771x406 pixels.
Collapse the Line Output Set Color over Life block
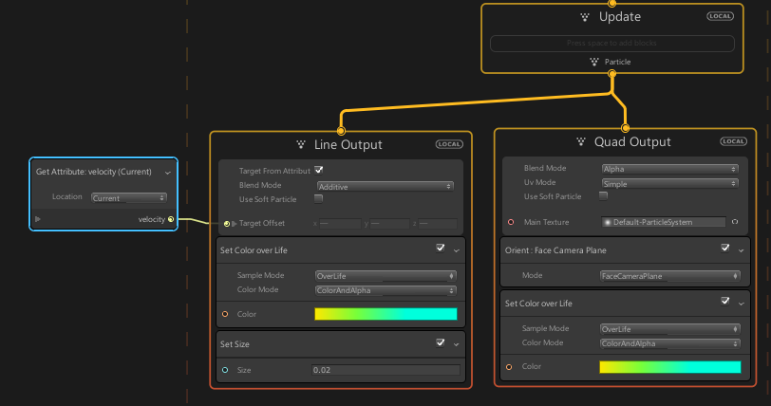click(457, 250)
